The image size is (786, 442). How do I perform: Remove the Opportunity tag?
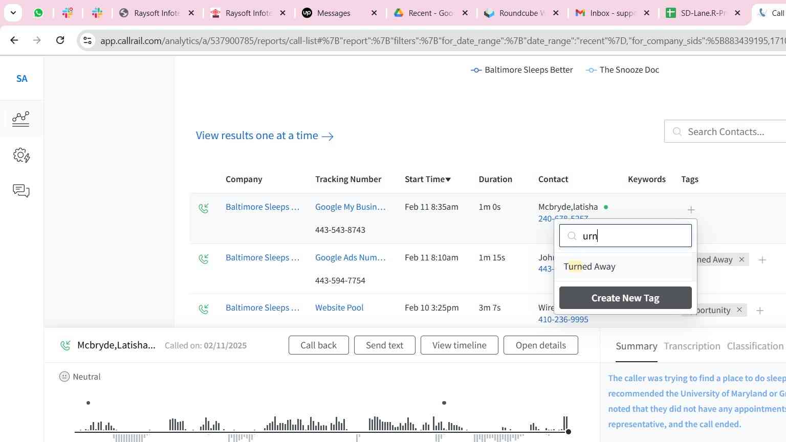(x=739, y=310)
